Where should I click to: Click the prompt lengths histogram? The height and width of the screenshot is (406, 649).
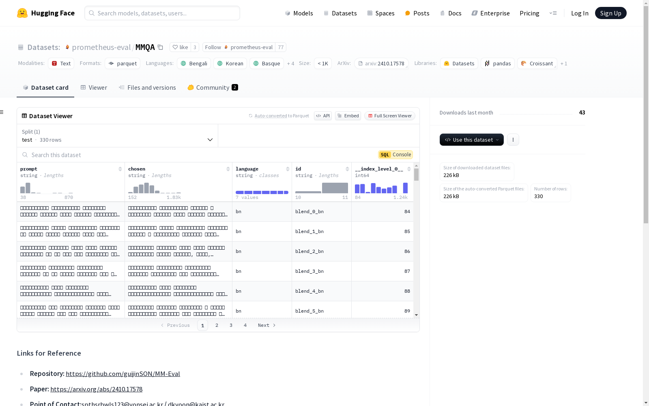pyautogui.click(x=47, y=188)
